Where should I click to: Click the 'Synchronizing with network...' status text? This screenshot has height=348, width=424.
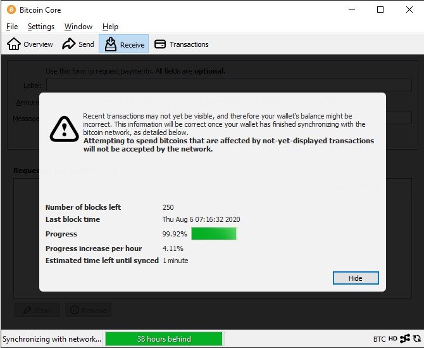(52, 339)
